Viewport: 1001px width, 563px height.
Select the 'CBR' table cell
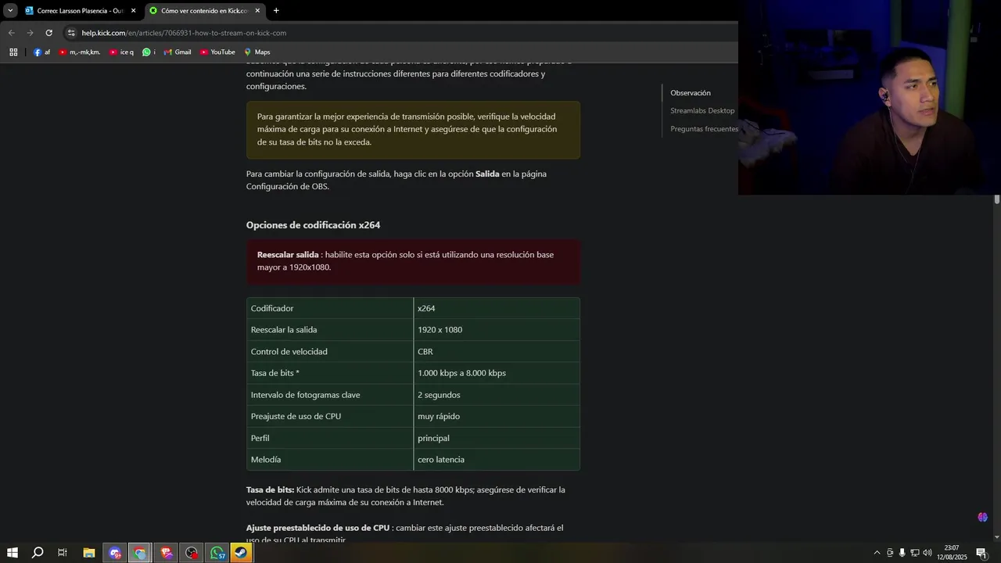click(x=497, y=352)
